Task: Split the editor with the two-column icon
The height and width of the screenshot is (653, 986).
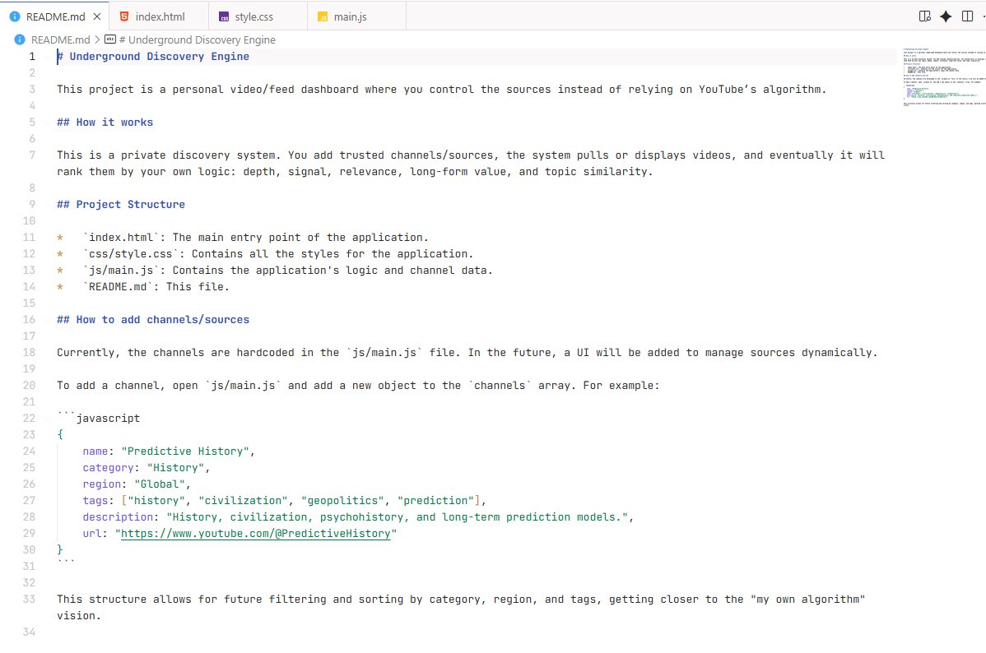Action: [x=967, y=16]
